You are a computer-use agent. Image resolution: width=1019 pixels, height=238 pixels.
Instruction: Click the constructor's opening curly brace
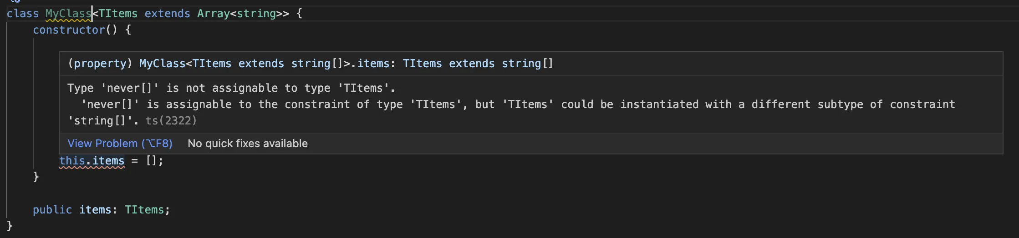point(128,30)
